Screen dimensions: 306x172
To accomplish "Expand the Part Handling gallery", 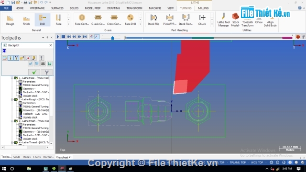I will click(x=212, y=24).
